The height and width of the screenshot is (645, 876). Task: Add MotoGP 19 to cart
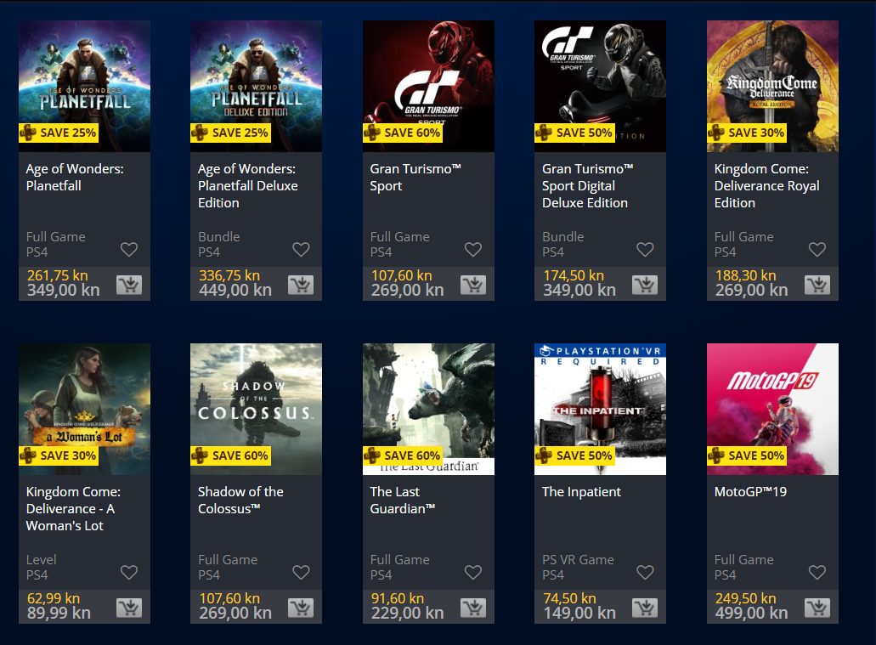pos(817,608)
